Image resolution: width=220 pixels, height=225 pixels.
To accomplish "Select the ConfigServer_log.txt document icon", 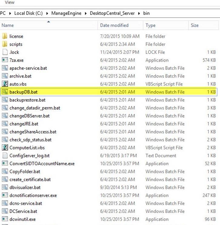I will [x=5, y=156].
